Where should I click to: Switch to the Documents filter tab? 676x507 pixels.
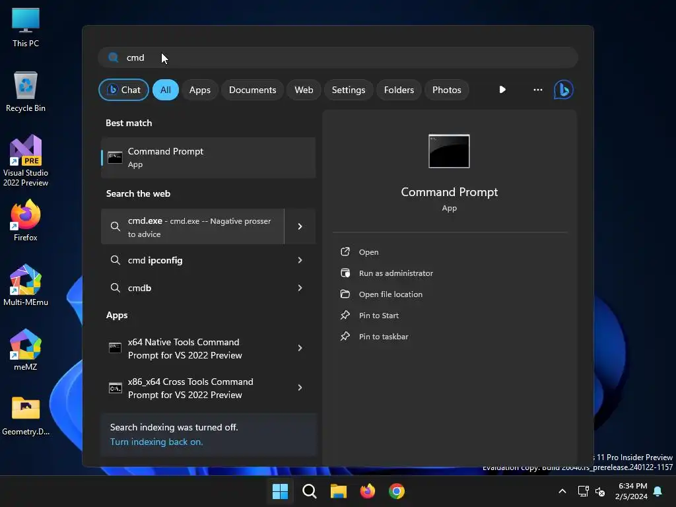click(x=252, y=90)
